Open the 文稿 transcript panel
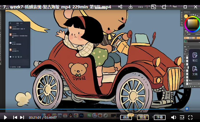This screenshot has width=200, height=122. [195, 71]
